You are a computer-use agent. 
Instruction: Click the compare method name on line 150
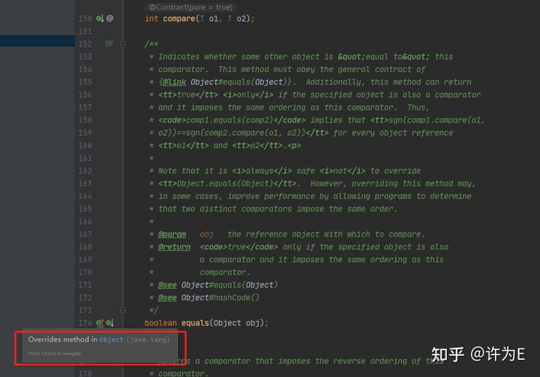[x=179, y=19]
